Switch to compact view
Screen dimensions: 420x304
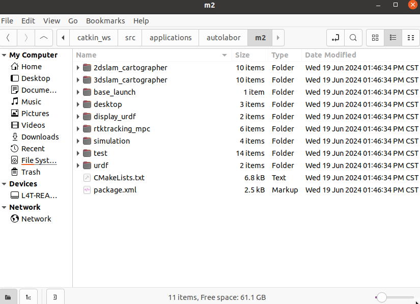click(410, 38)
